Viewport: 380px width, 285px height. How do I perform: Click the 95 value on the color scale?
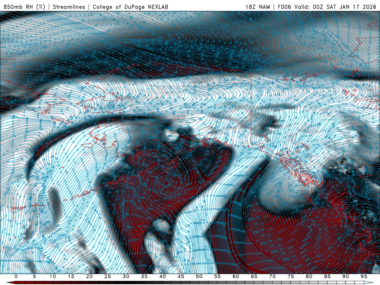point(364,276)
